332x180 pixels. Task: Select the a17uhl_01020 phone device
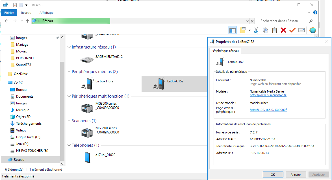click(87, 157)
